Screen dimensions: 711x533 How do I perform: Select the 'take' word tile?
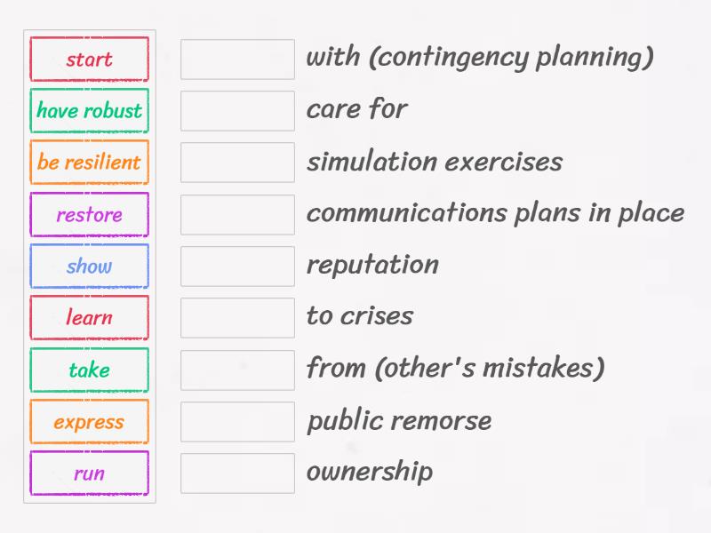click(89, 370)
